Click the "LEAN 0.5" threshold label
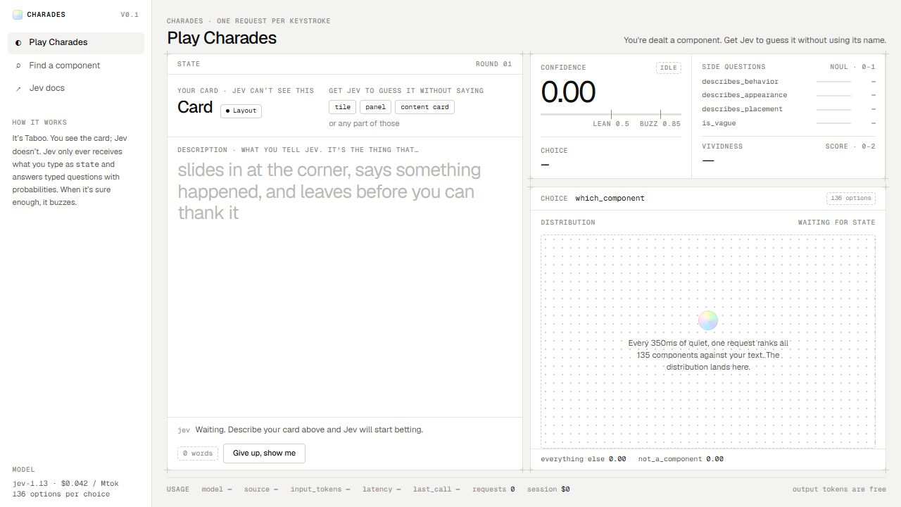Viewport: 901px width, 507px height. (x=611, y=124)
